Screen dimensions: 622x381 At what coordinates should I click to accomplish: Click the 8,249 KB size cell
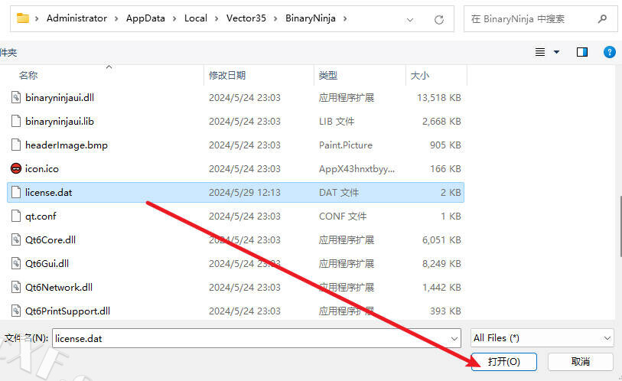tap(441, 263)
